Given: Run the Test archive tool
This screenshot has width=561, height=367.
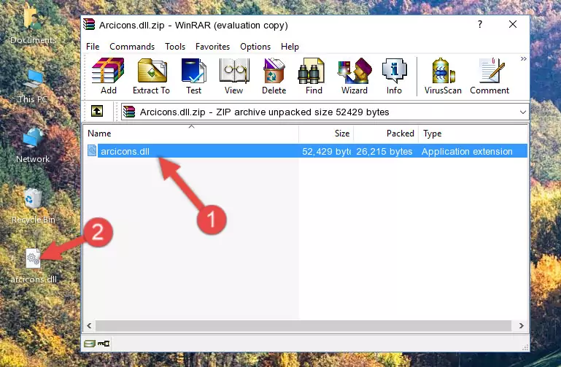Looking at the screenshot, I should tap(193, 76).
